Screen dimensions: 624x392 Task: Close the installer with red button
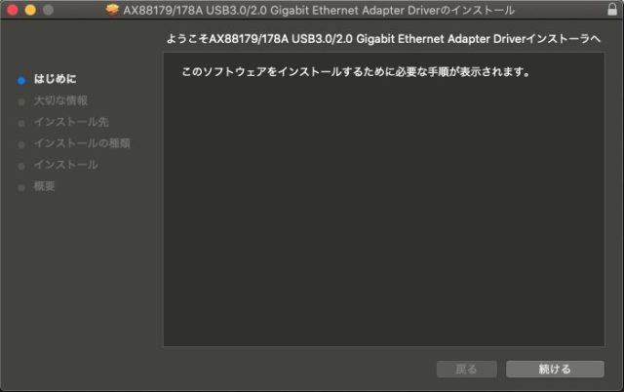point(13,10)
